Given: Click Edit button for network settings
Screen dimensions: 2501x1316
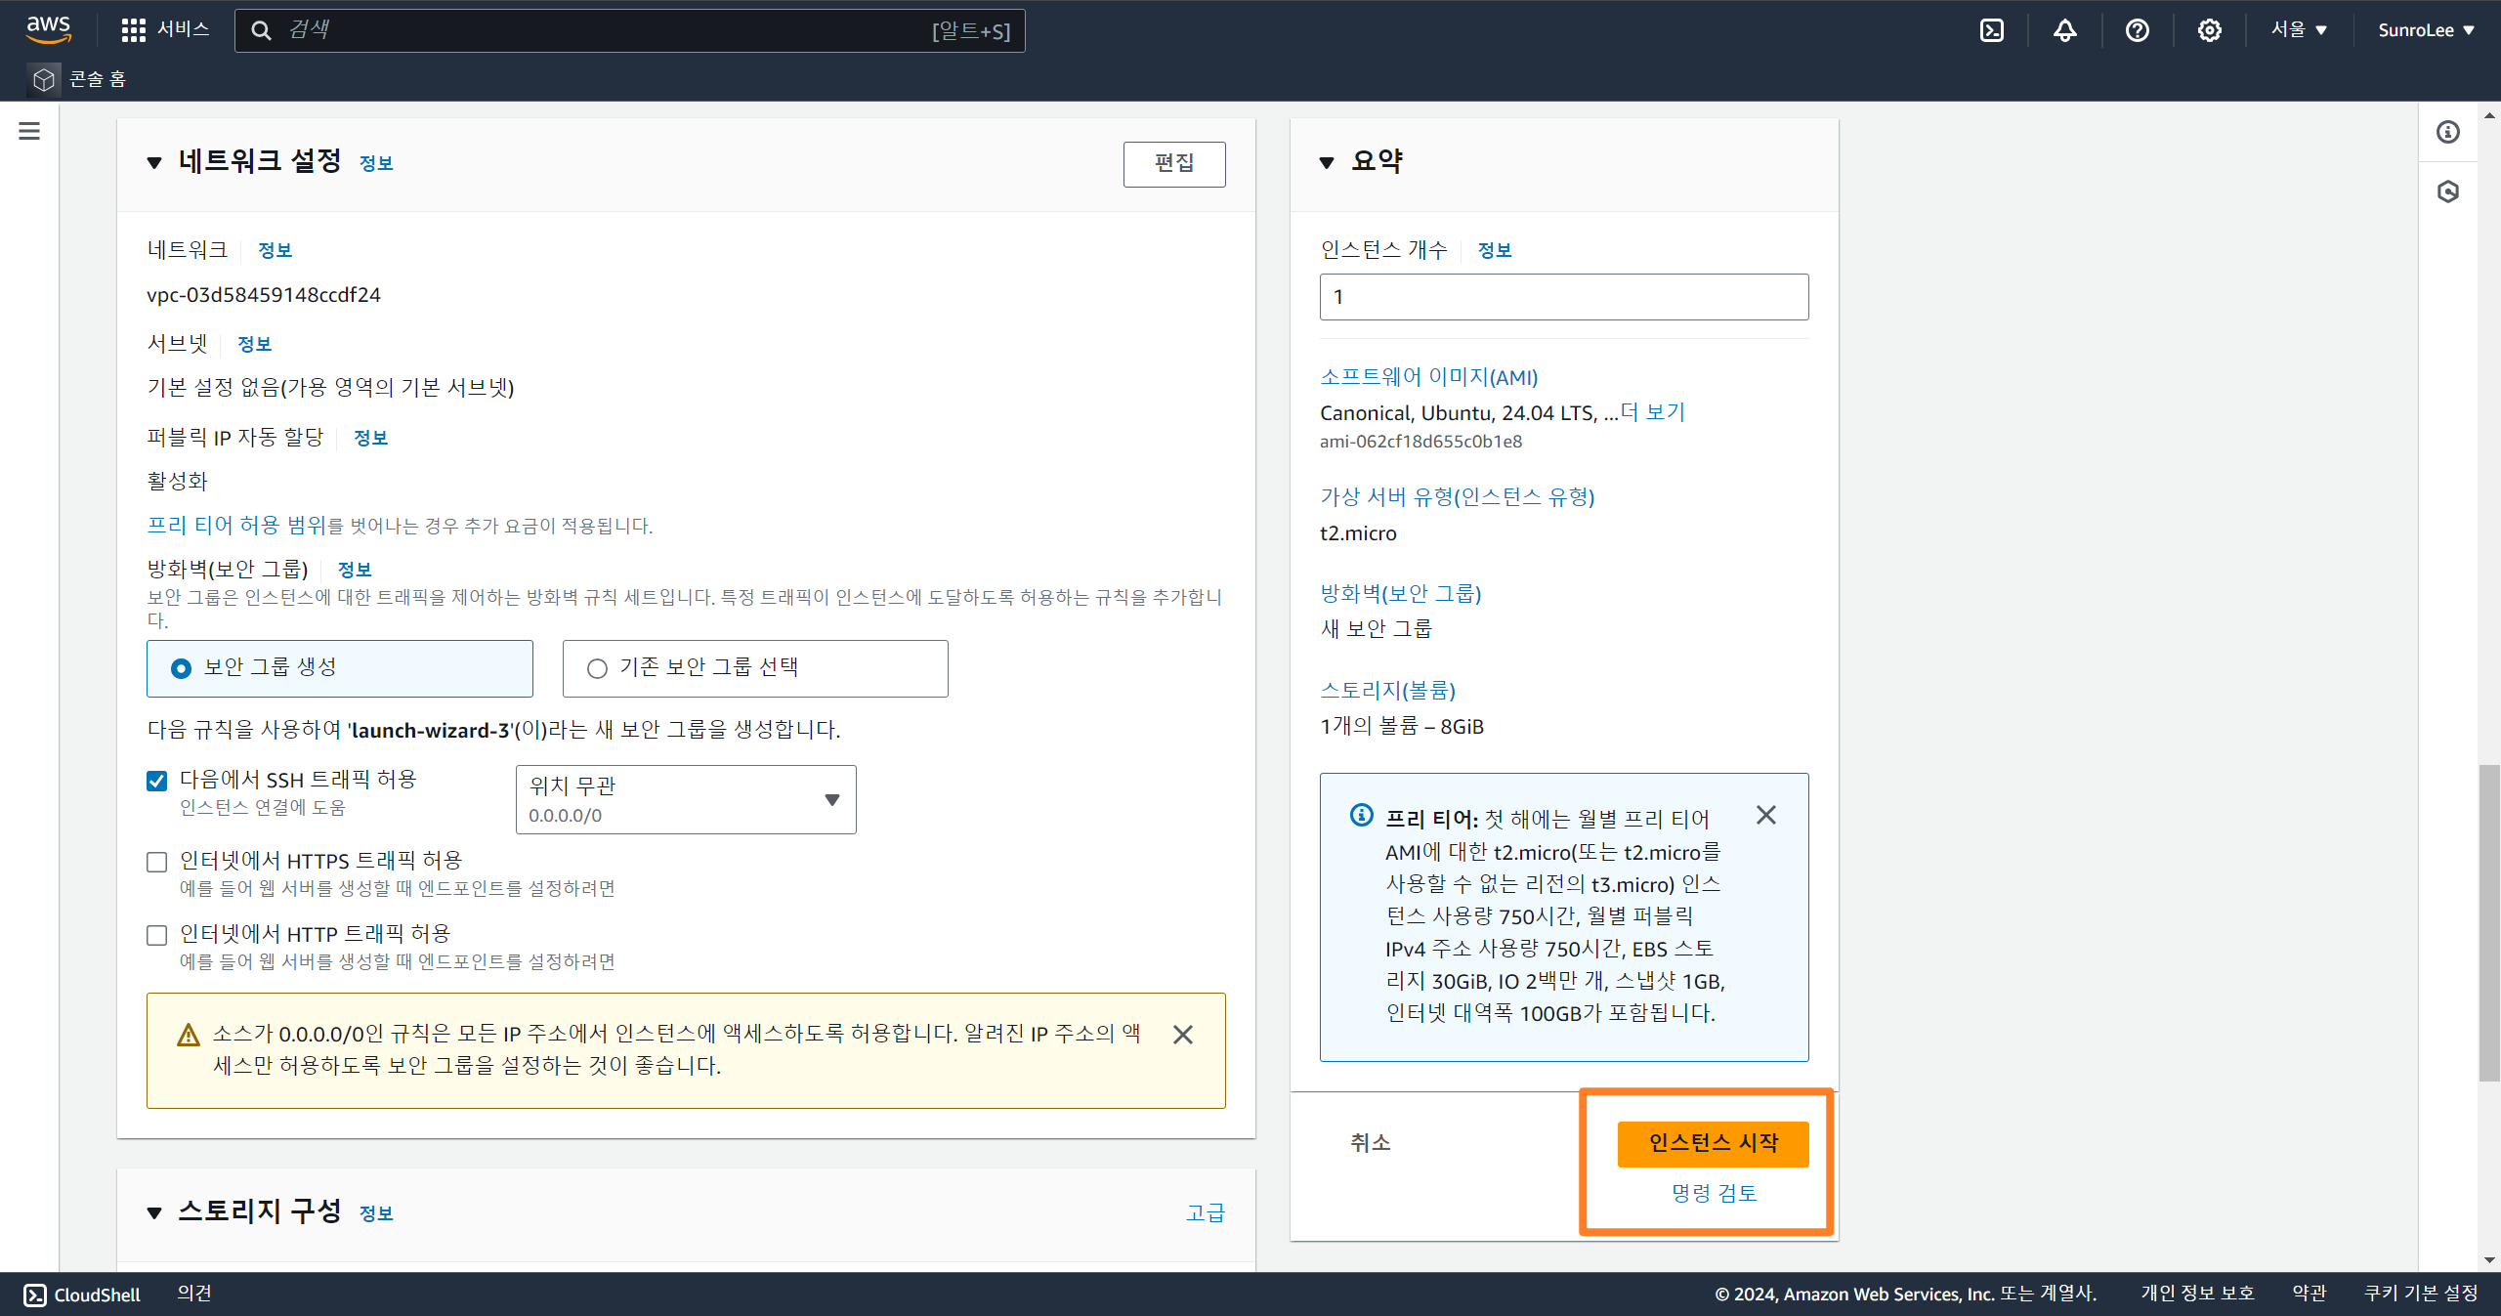Looking at the screenshot, I should [x=1173, y=163].
